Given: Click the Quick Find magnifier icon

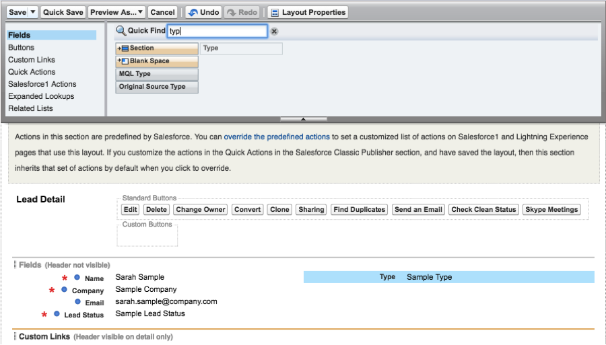Looking at the screenshot, I should click(x=121, y=31).
